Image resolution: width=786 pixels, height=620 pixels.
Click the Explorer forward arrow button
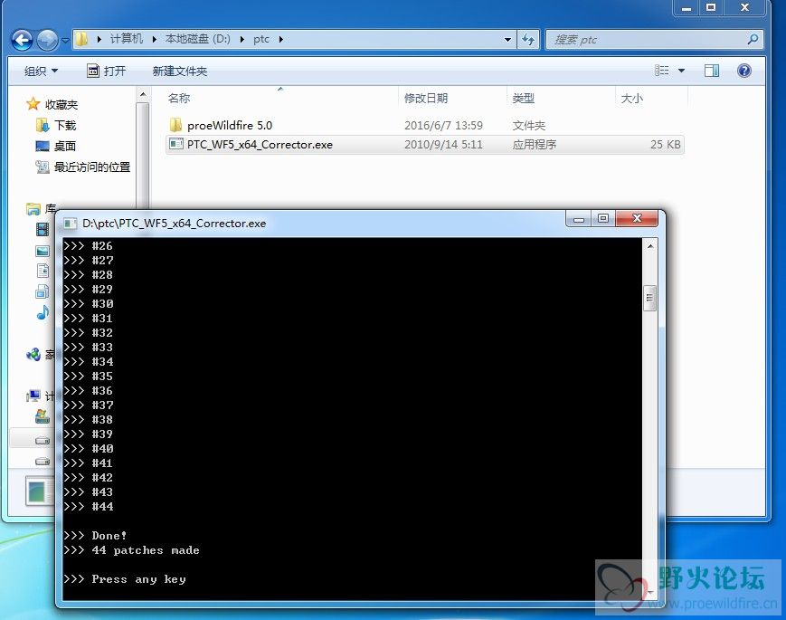pos(47,40)
